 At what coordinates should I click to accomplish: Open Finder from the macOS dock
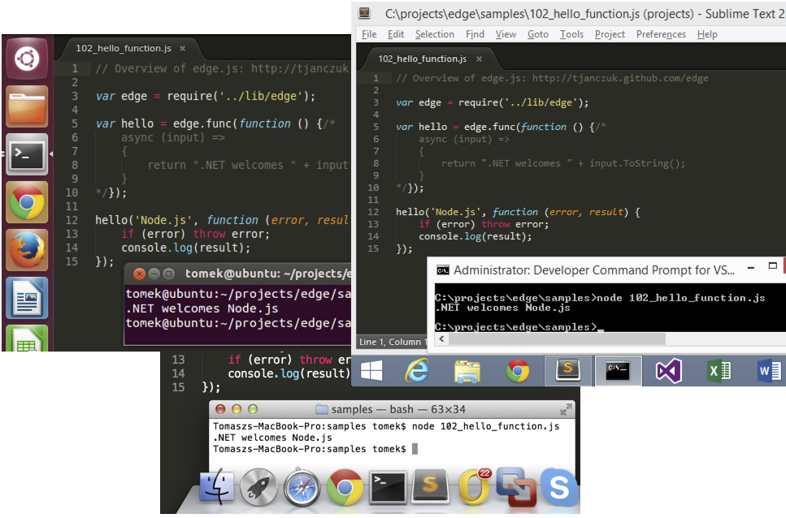(x=216, y=486)
